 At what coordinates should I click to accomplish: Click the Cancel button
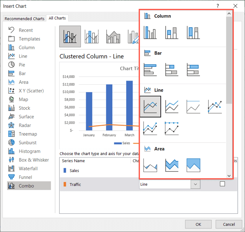[x=229, y=224]
